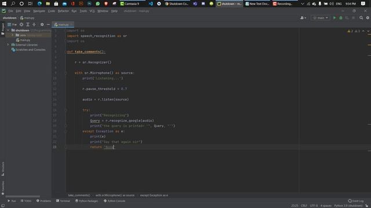Run the main configuration with the green play icon
371x208 pixels.
tap(334, 18)
